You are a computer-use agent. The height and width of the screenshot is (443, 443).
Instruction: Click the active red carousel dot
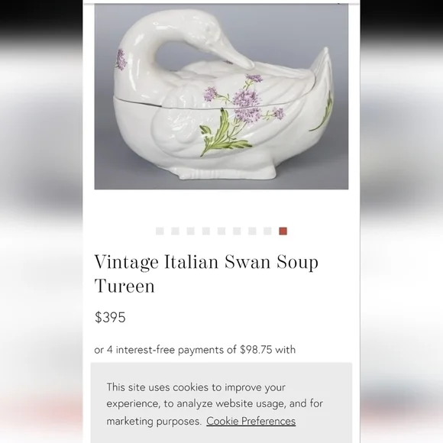point(283,231)
